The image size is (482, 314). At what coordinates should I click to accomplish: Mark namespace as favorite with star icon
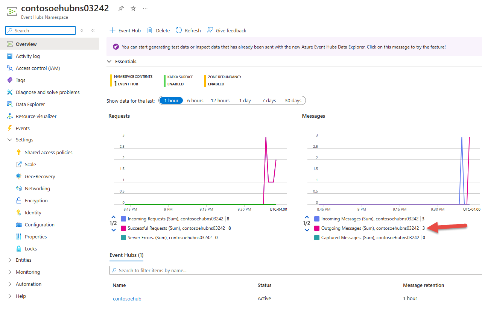pyautogui.click(x=133, y=8)
